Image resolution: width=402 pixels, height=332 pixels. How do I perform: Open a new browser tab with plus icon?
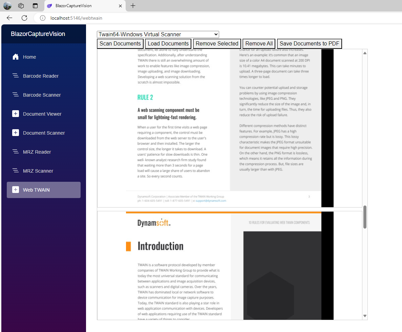click(133, 6)
